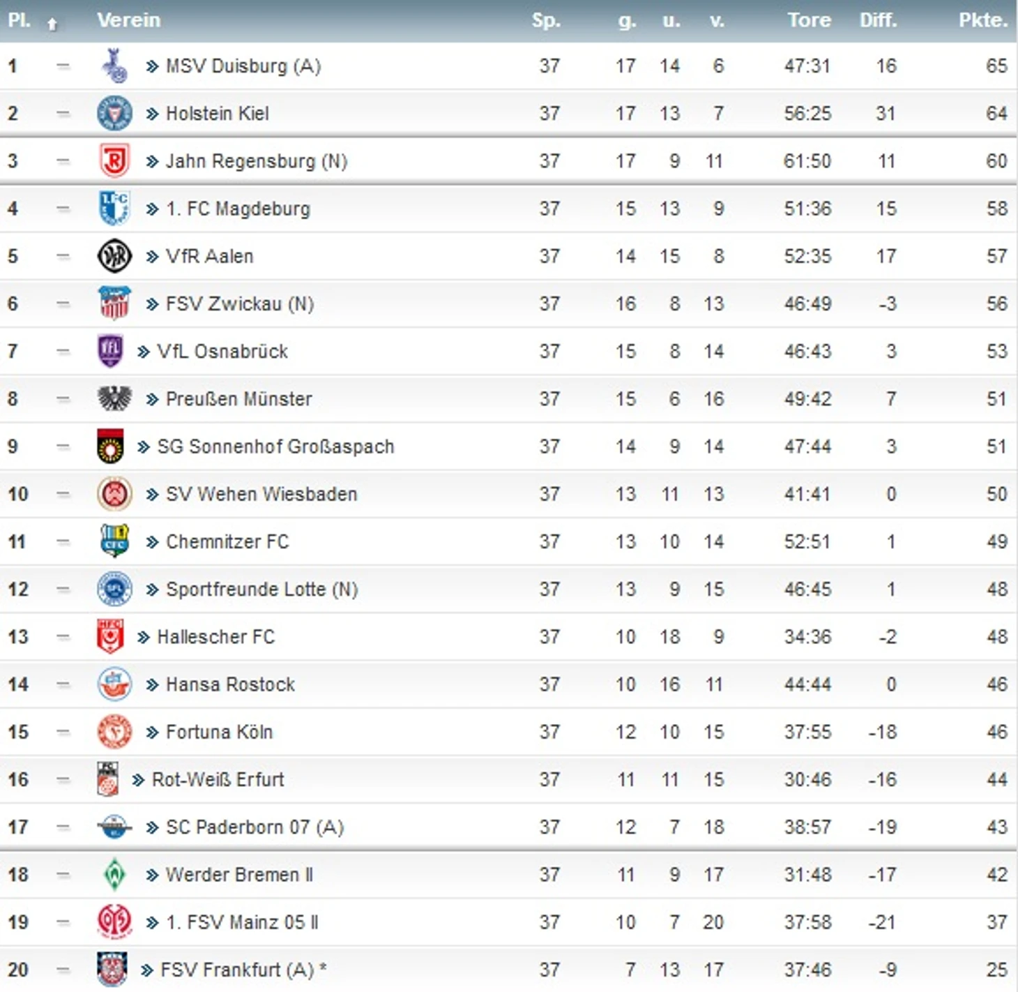Click the VfR Aalen round logo
The width and height of the screenshot is (1018, 992).
(114, 256)
